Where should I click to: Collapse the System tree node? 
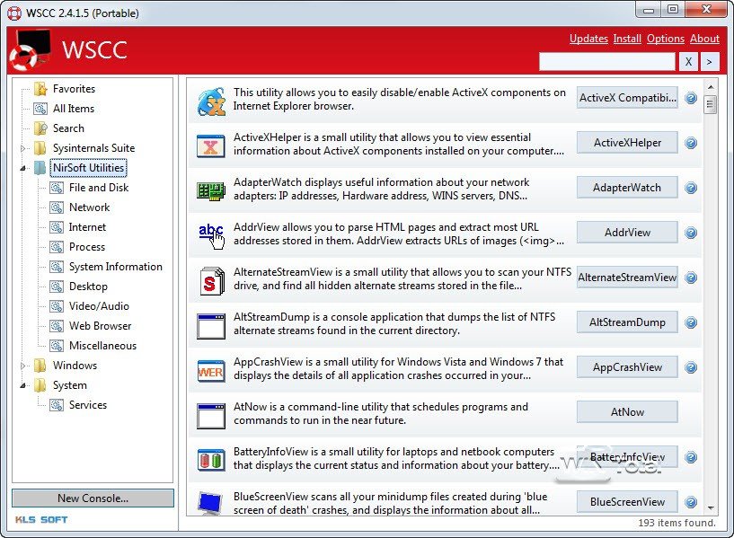(x=22, y=385)
